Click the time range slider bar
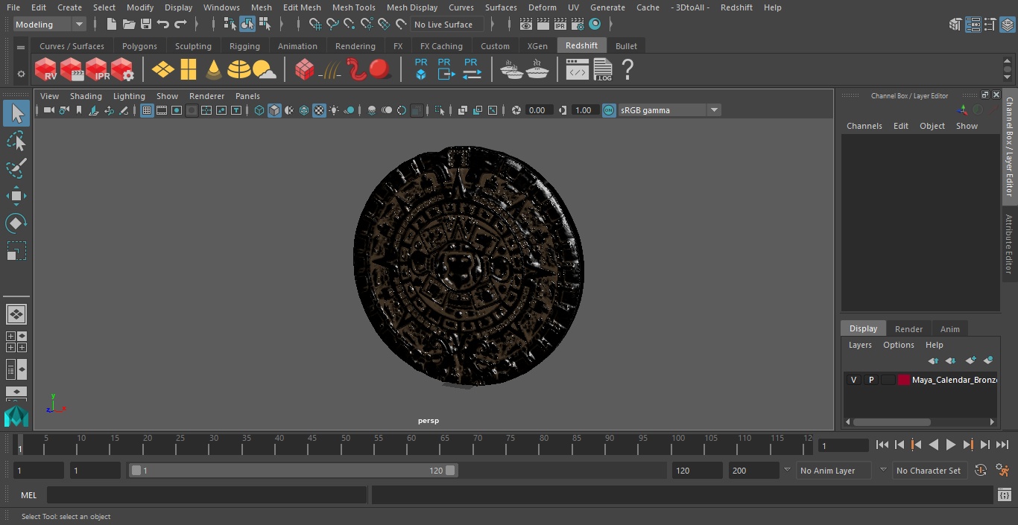The height and width of the screenshot is (525, 1018). 293,471
